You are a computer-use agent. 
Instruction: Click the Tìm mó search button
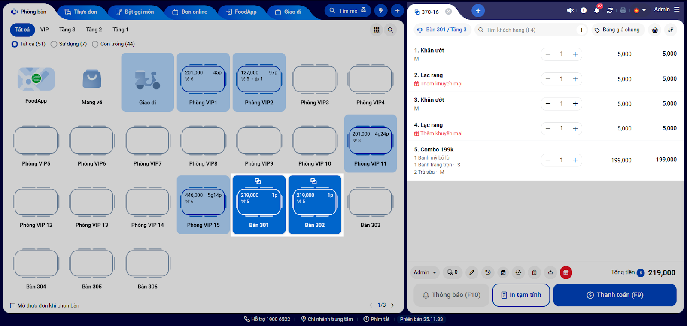[x=348, y=11]
